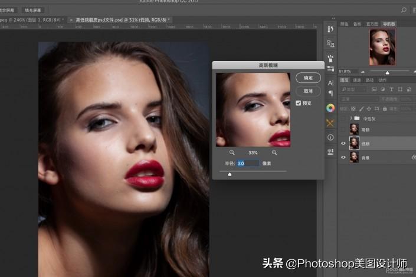416x277 pixels.
Task: Open the Brush Presets panel icon
Action: coord(330,58)
